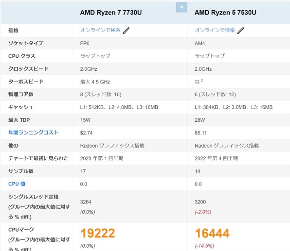
Task: Click the (-14.5%) difference value
Action: [x=204, y=246]
